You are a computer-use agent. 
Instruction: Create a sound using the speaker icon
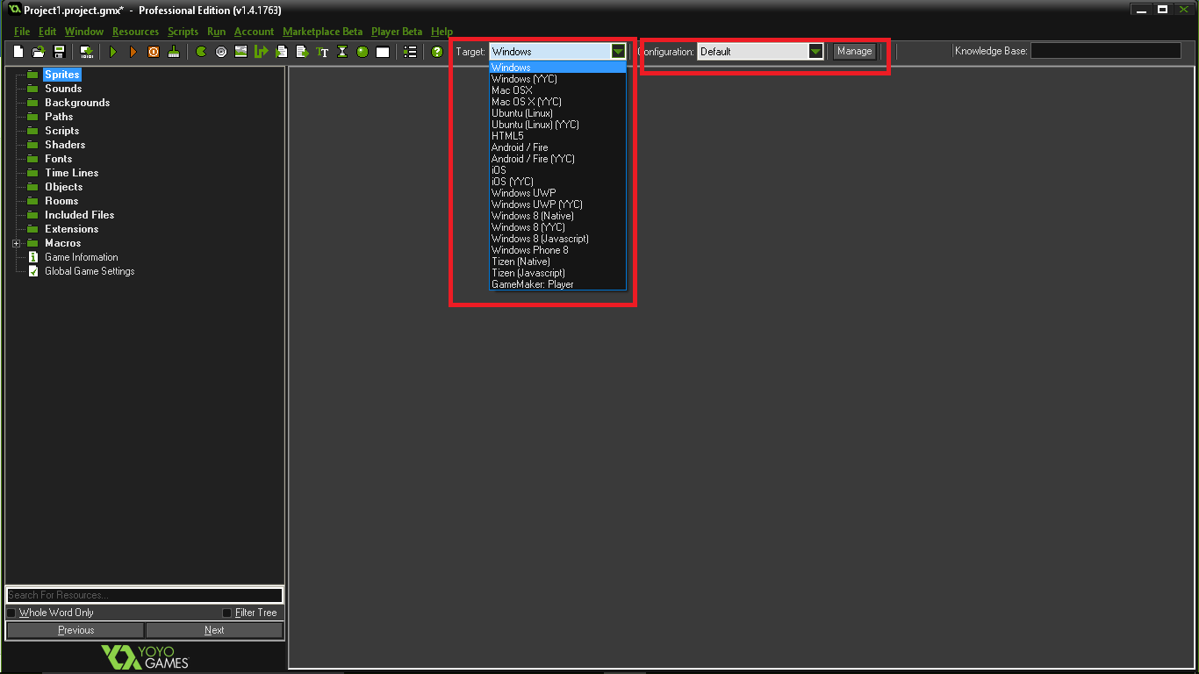pos(221,52)
